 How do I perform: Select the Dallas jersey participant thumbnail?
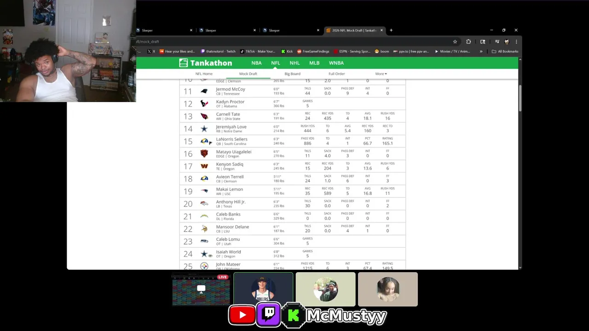pyautogui.click(x=263, y=289)
